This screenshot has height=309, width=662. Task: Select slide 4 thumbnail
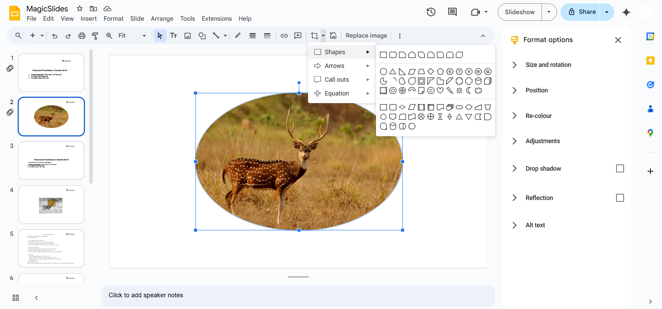pyautogui.click(x=51, y=205)
